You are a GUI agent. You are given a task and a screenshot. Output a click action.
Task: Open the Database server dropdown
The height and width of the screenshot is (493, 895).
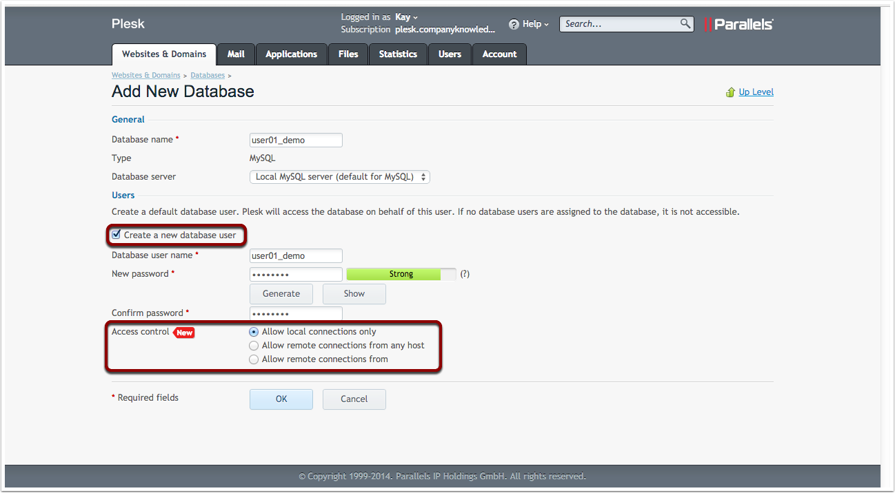[339, 177]
